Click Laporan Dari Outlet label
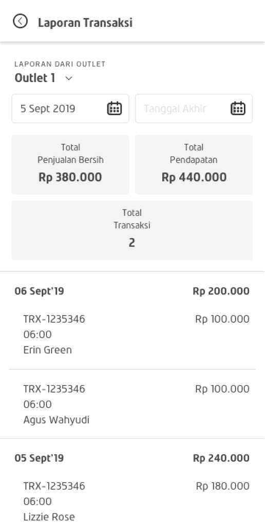Viewport: 265px width, 526px height. tap(60, 64)
